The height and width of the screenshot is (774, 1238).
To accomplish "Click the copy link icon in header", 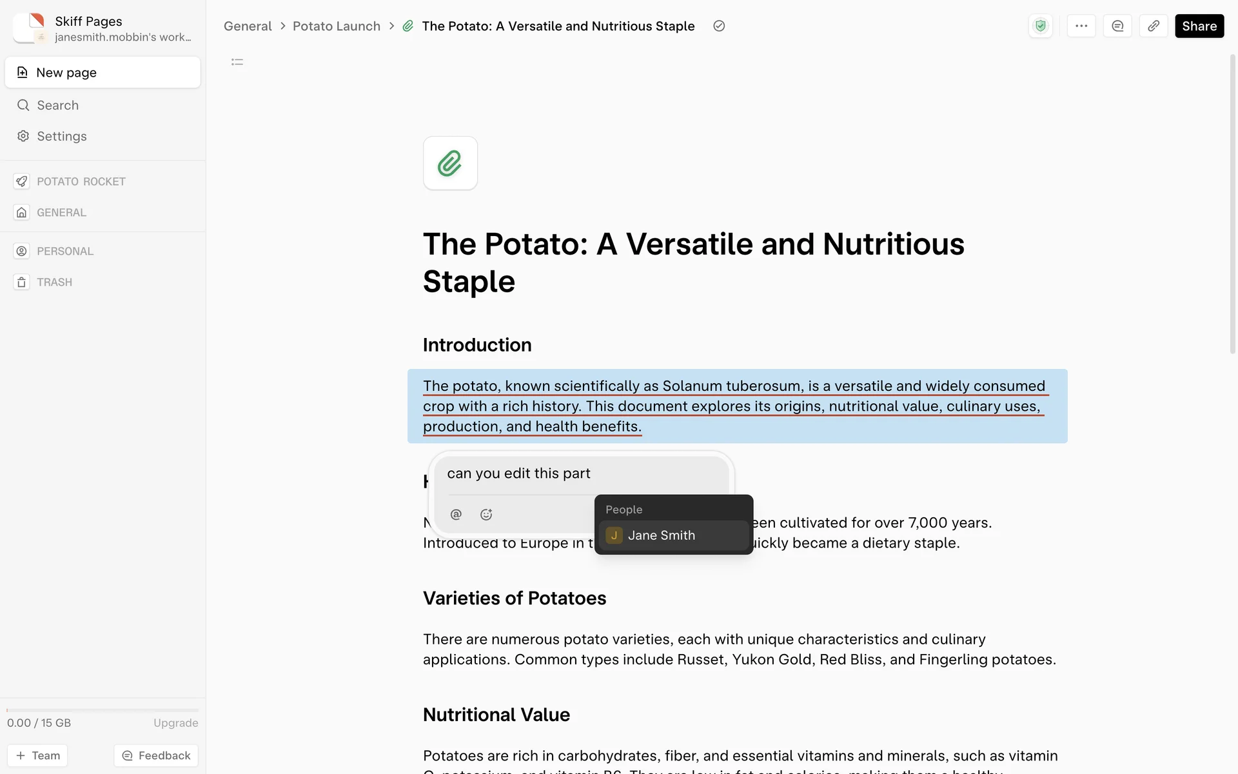I will click(1154, 26).
